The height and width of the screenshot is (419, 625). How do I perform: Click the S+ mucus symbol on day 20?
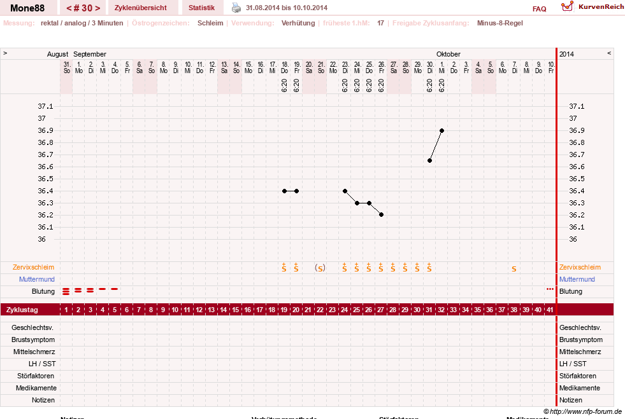pos(296,267)
